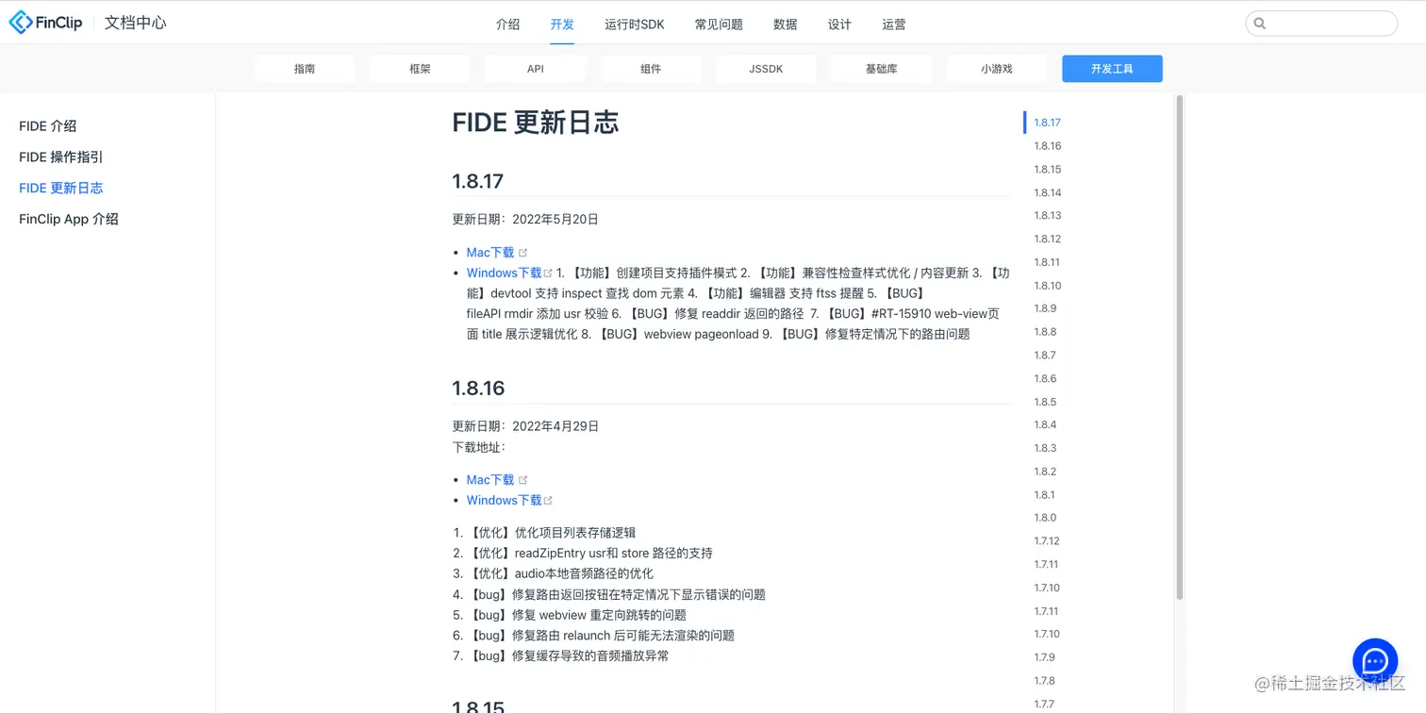Click the FIDE 更新日志 page title
Screen dimensions: 1426x713
536,123
